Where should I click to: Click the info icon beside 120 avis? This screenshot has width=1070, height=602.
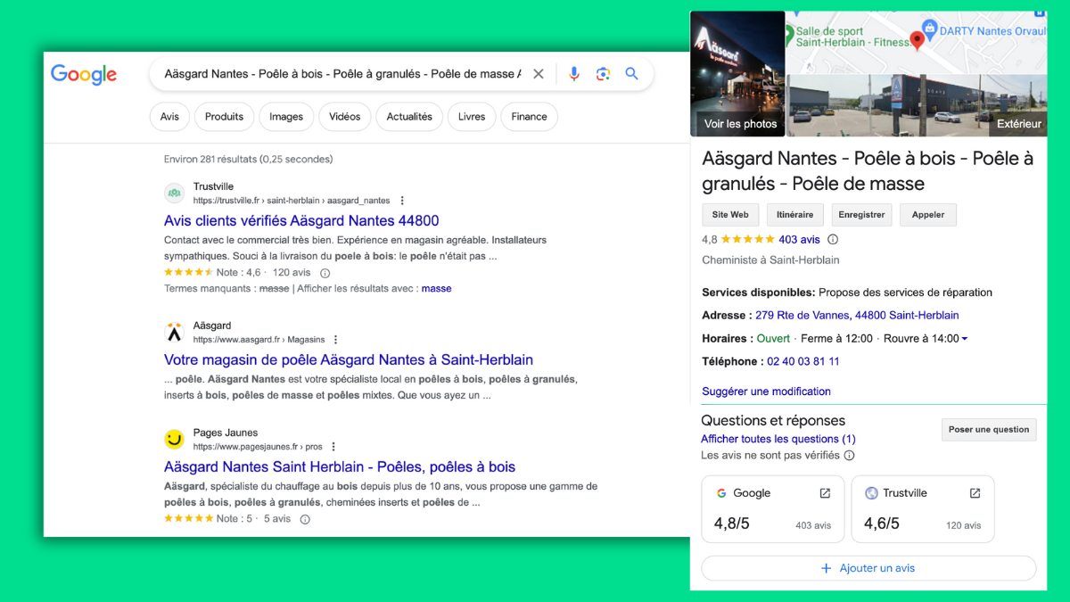(325, 273)
